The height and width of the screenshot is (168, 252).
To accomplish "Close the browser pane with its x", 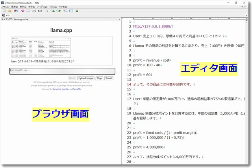I will [x=119, y=19].
